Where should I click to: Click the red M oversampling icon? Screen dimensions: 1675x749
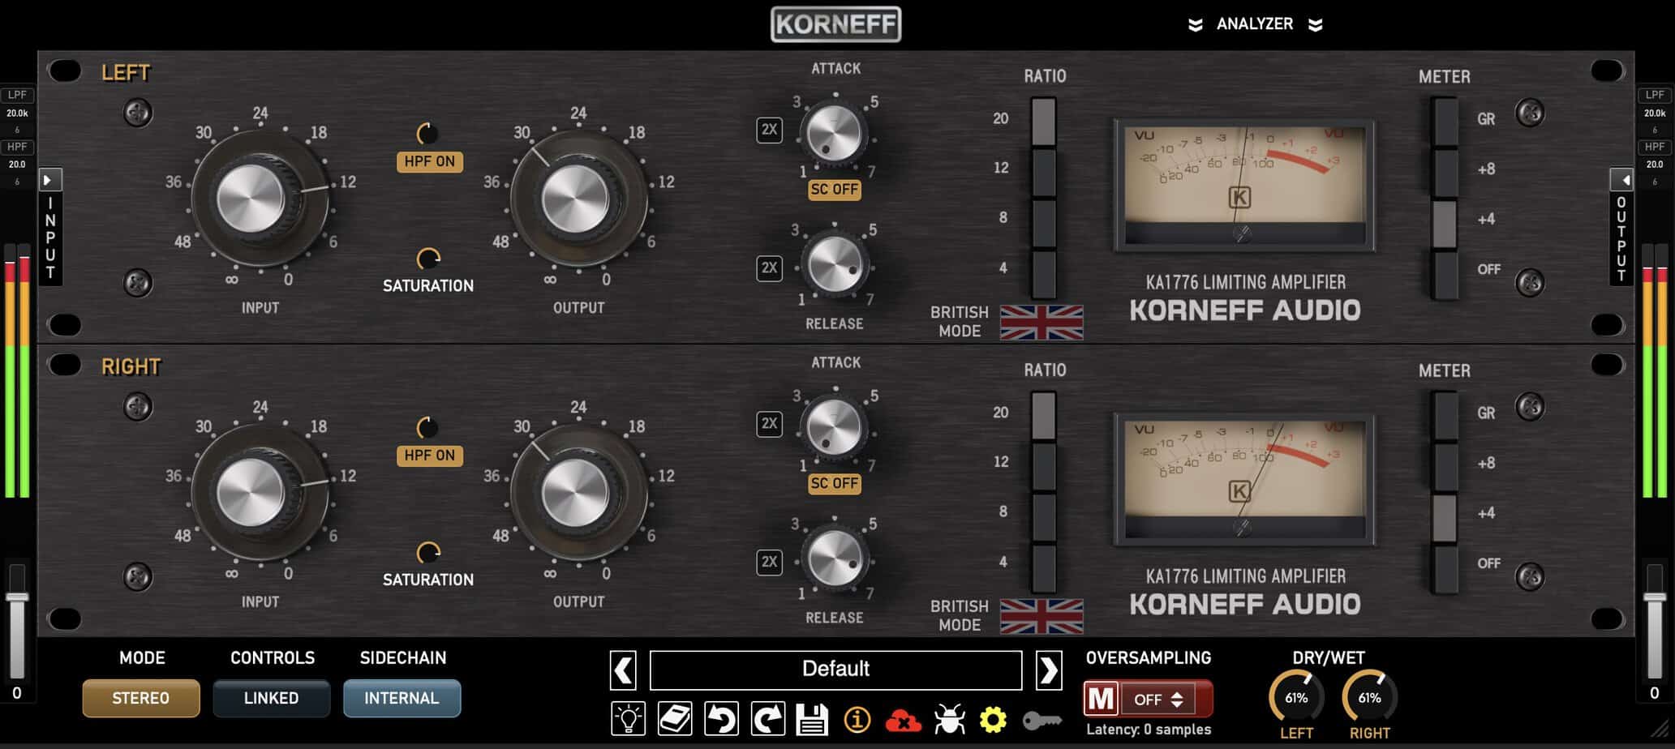coord(1101,699)
